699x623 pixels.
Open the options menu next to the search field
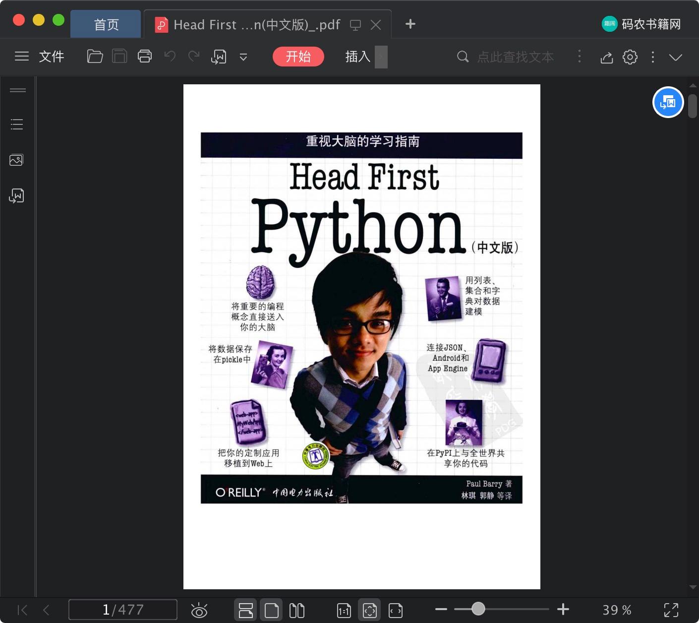click(x=580, y=57)
